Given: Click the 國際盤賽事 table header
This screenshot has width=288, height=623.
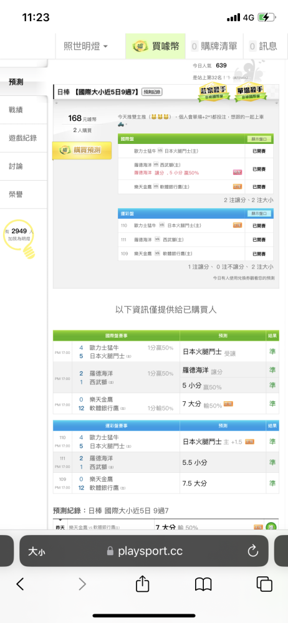Looking at the screenshot, I should pyautogui.click(x=116, y=336).
